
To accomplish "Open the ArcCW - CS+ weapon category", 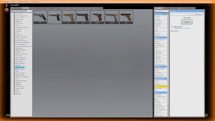I will pyautogui.click(x=19, y=14).
